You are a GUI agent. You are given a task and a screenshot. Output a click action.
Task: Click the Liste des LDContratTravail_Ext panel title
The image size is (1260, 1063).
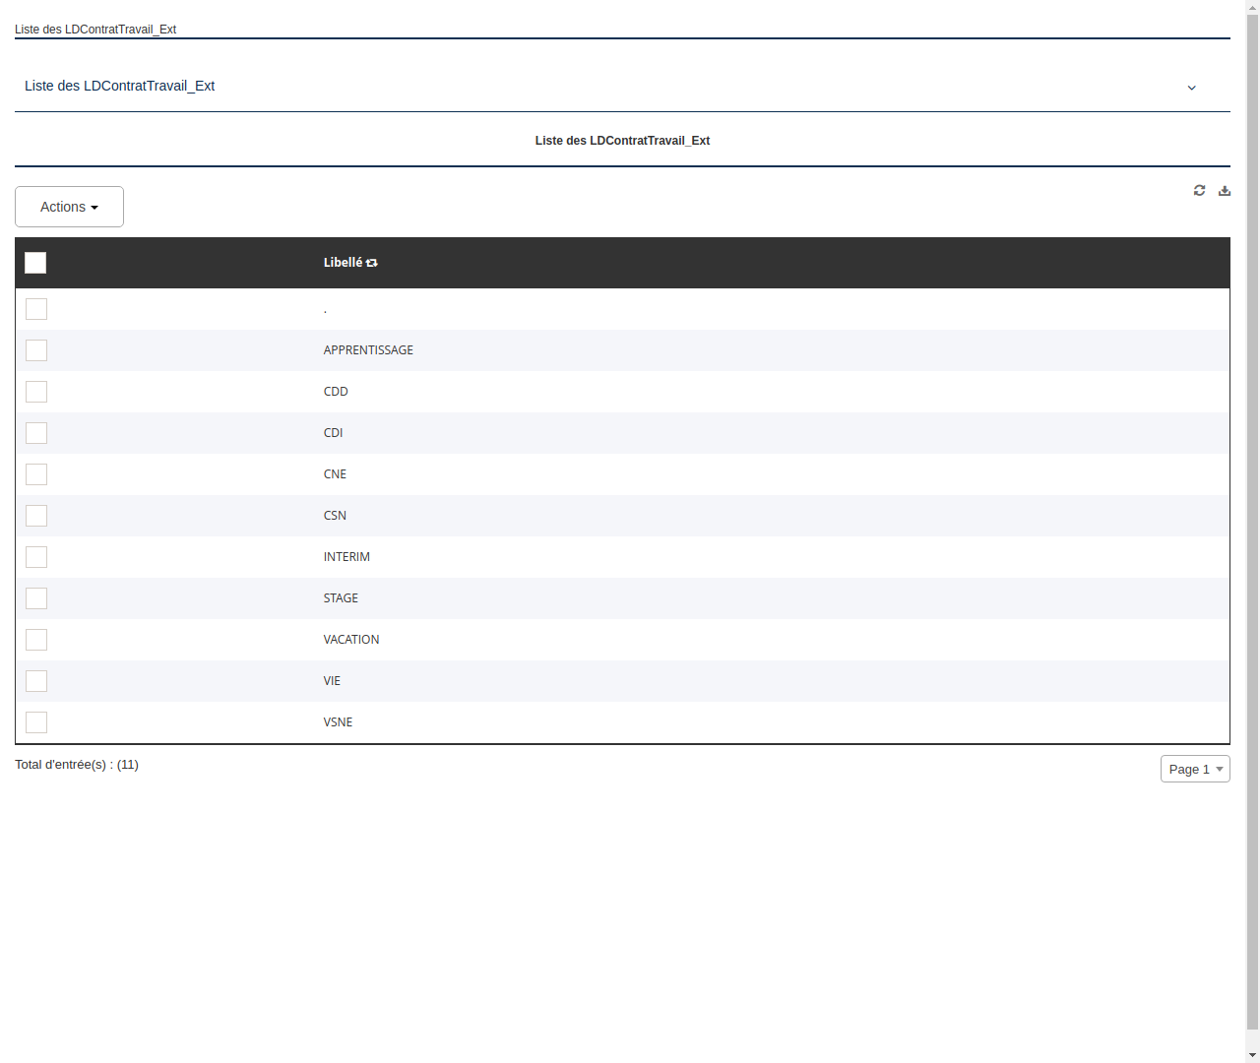pyautogui.click(x=120, y=86)
